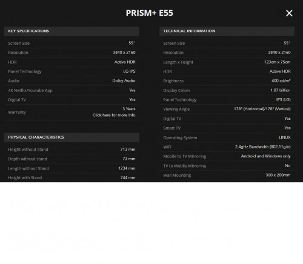Click the 'WiFi' row label

167,147
